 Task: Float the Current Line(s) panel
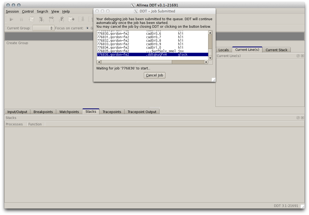click(298, 56)
